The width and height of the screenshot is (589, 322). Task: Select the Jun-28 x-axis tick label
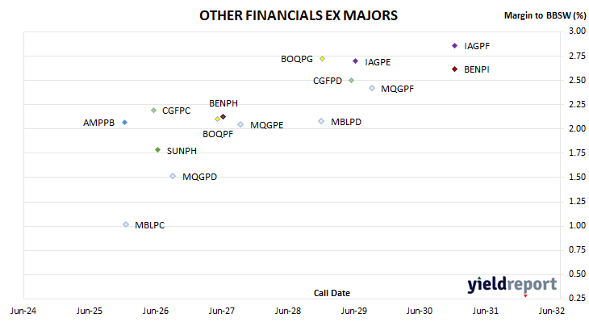coord(288,311)
